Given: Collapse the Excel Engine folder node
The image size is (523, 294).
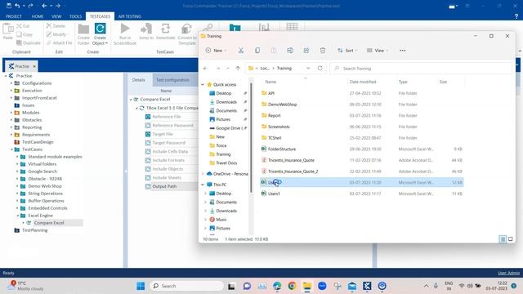Looking at the screenshot, I should click(x=17, y=216).
